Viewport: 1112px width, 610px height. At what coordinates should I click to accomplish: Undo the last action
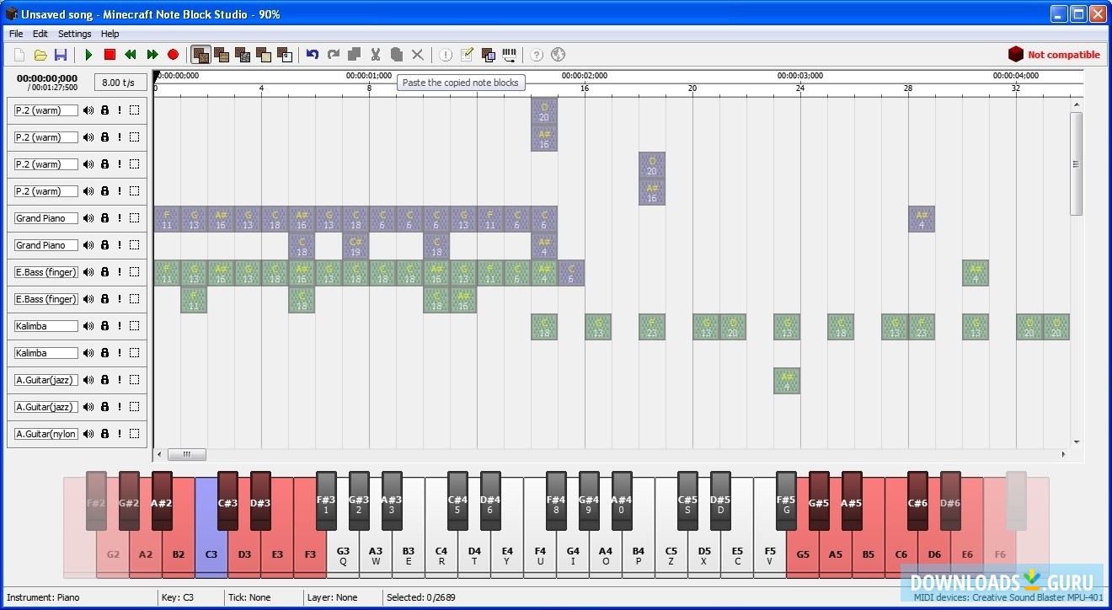click(313, 55)
